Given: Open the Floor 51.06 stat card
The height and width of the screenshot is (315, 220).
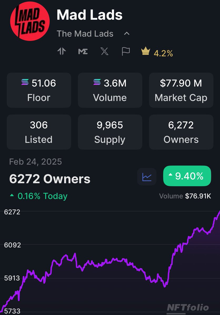Looking at the screenshot, I should 39,90.
